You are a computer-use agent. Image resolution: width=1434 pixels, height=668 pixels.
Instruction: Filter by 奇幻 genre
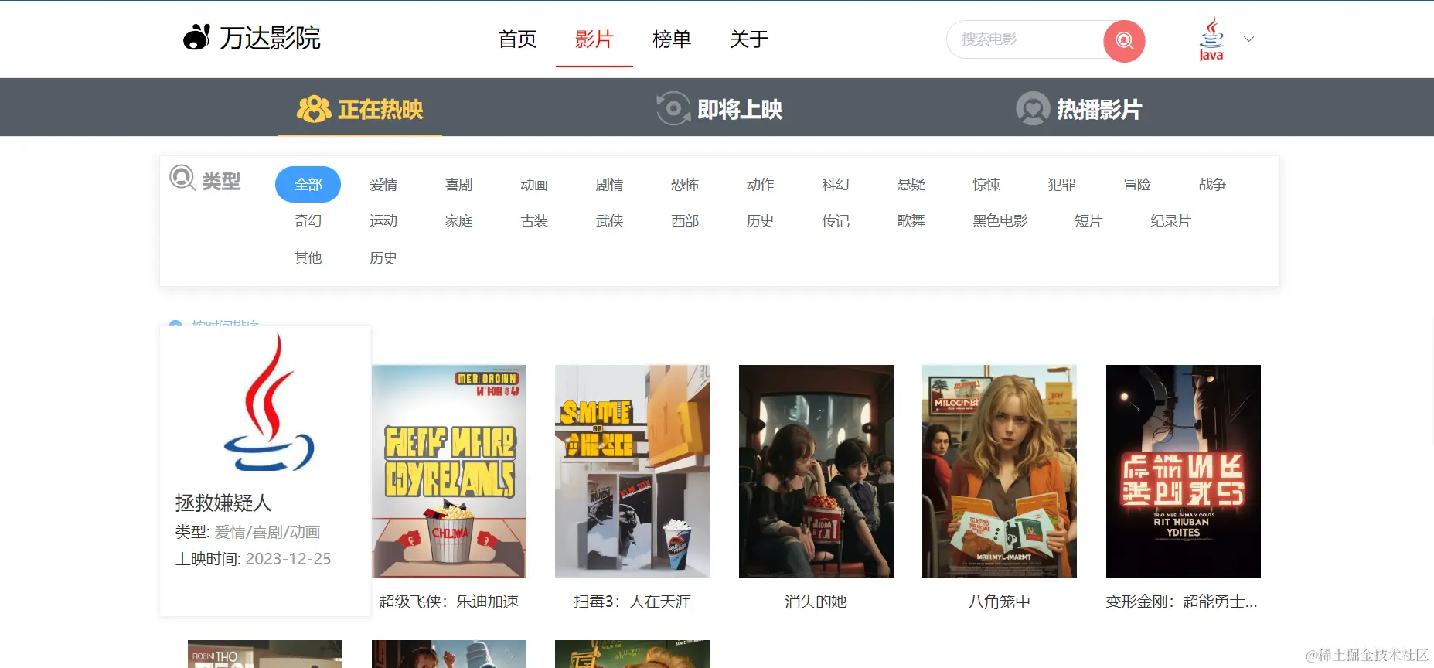click(308, 220)
